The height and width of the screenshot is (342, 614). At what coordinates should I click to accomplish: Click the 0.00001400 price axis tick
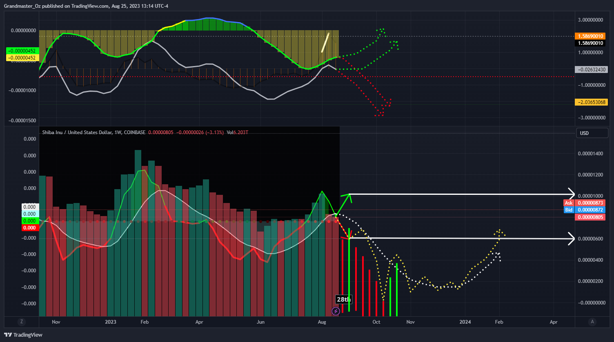tap(591, 154)
